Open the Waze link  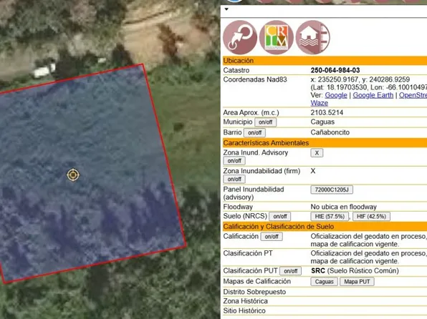(319, 103)
